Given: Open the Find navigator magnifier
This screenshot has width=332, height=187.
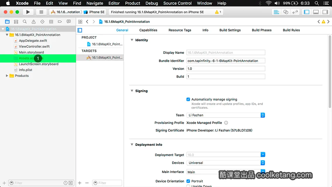Looking at the screenshot, I should pyautogui.click(x=25, y=22).
